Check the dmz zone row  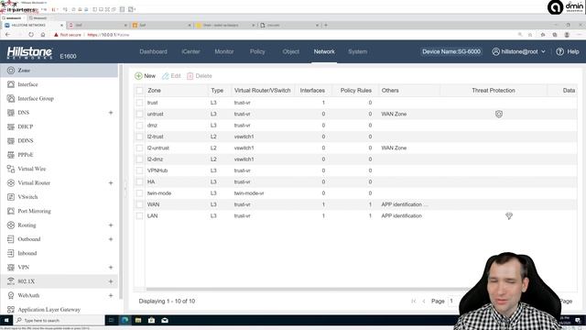[139, 126]
